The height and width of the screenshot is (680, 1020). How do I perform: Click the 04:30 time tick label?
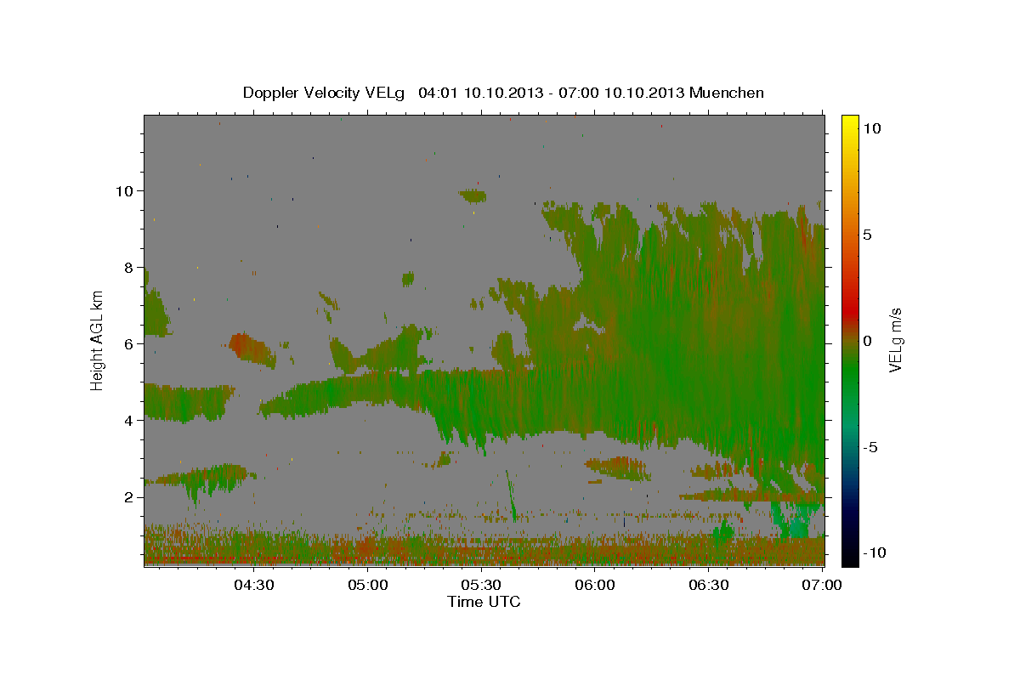(253, 586)
